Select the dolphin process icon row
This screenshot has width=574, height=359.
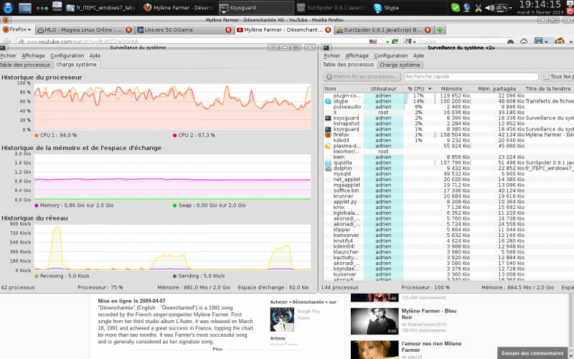click(x=328, y=168)
